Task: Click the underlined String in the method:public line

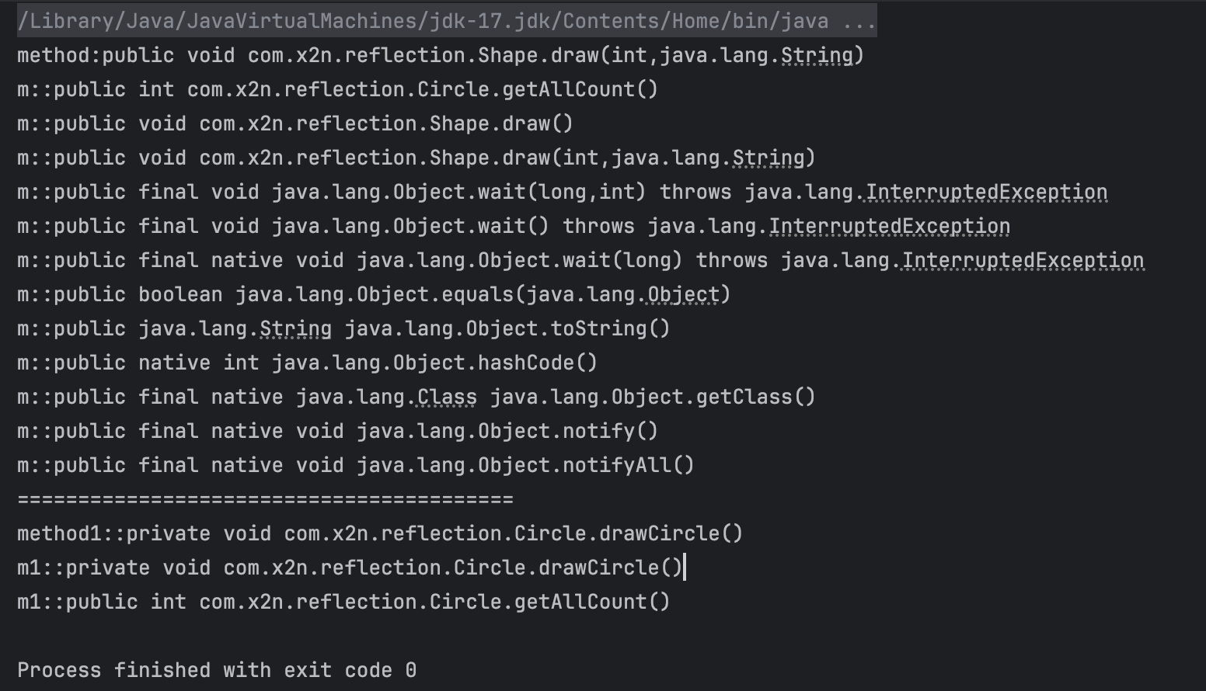Action: point(816,55)
